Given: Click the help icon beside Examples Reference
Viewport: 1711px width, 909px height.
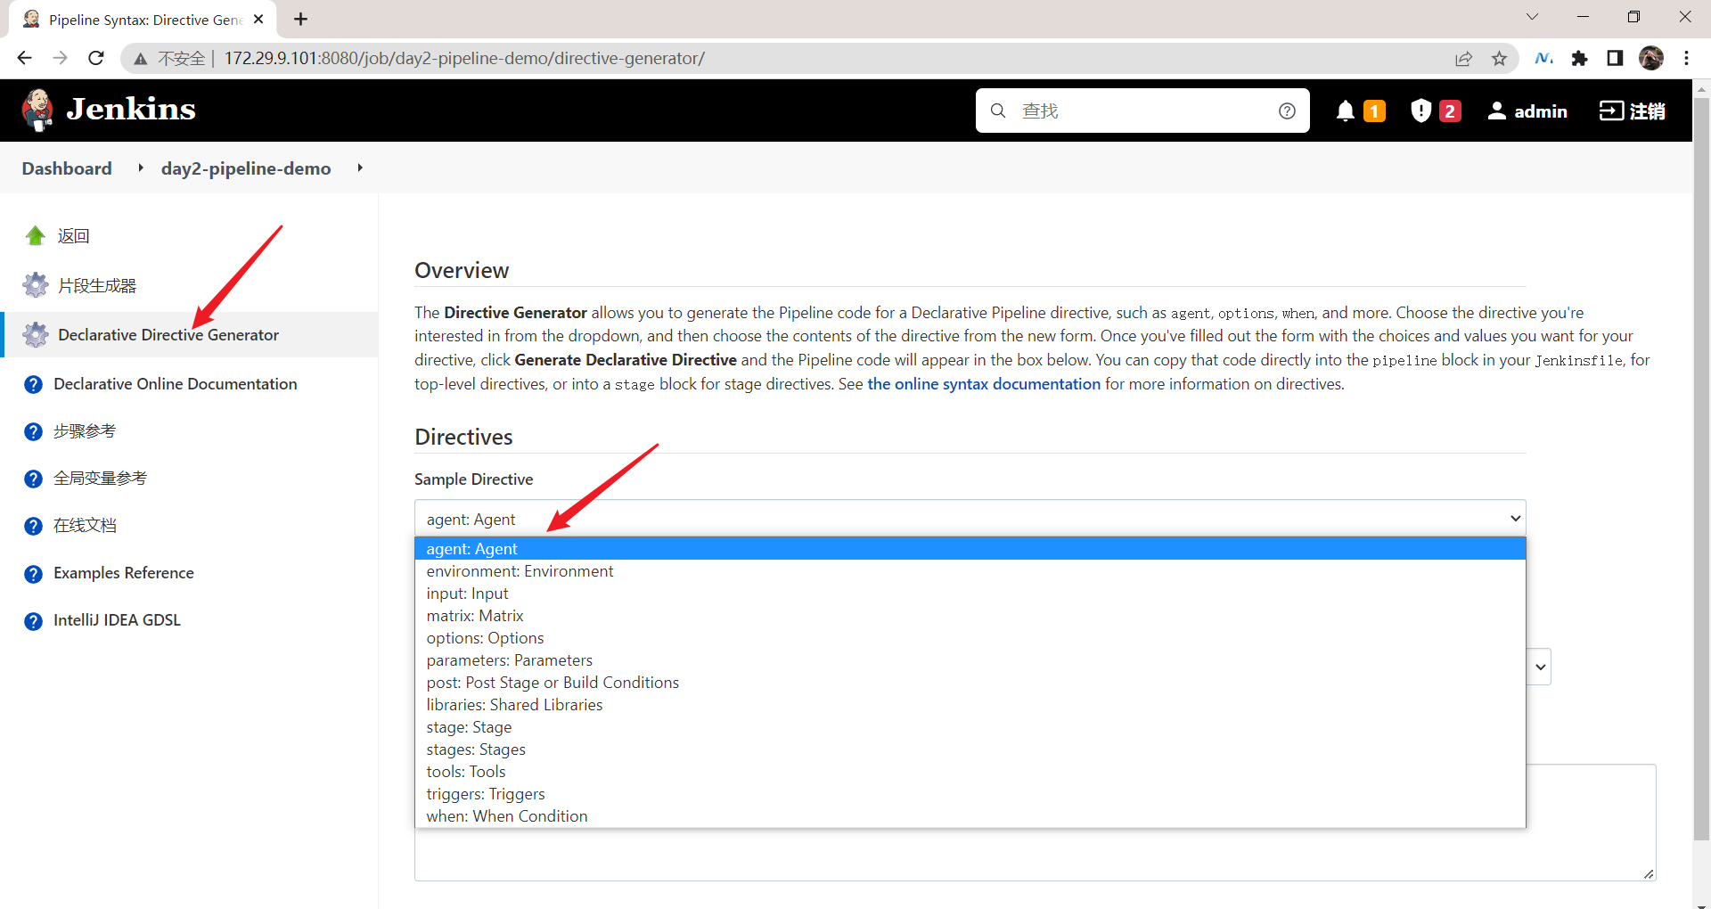Looking at the screenshot, I should 33,574.
